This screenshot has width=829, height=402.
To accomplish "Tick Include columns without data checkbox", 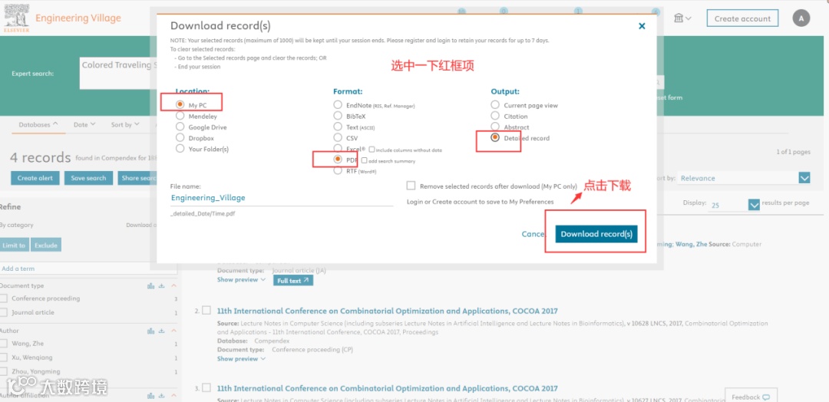I will [372, 150].
